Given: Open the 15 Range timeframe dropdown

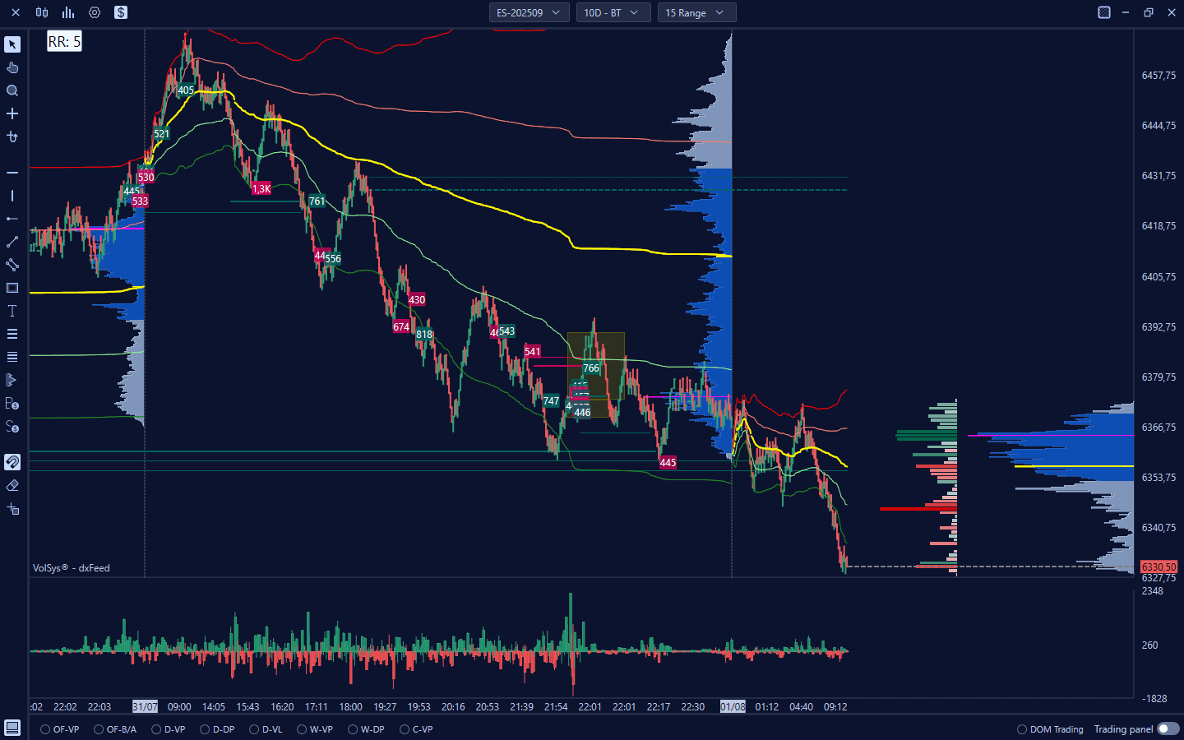Looking at the screenshot, I should pos(696,12).
